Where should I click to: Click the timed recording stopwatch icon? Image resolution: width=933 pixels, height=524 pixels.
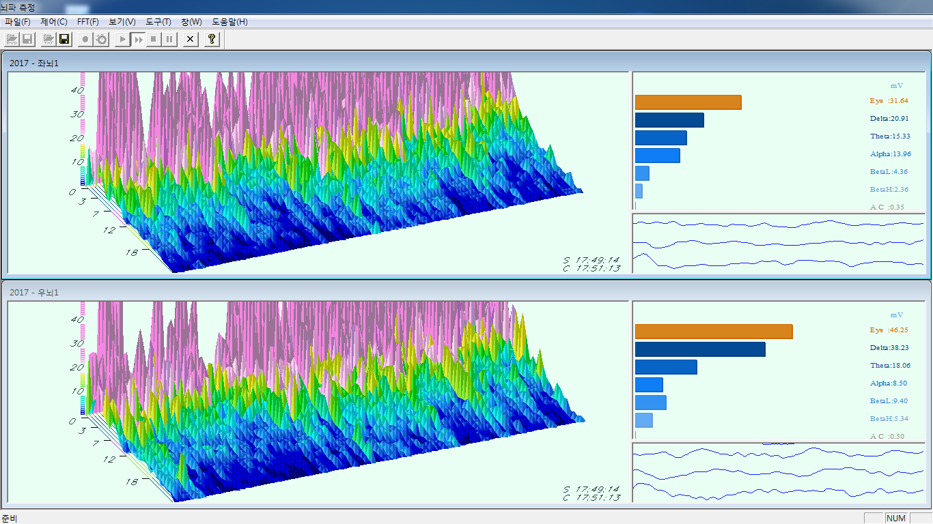(101, 40)
